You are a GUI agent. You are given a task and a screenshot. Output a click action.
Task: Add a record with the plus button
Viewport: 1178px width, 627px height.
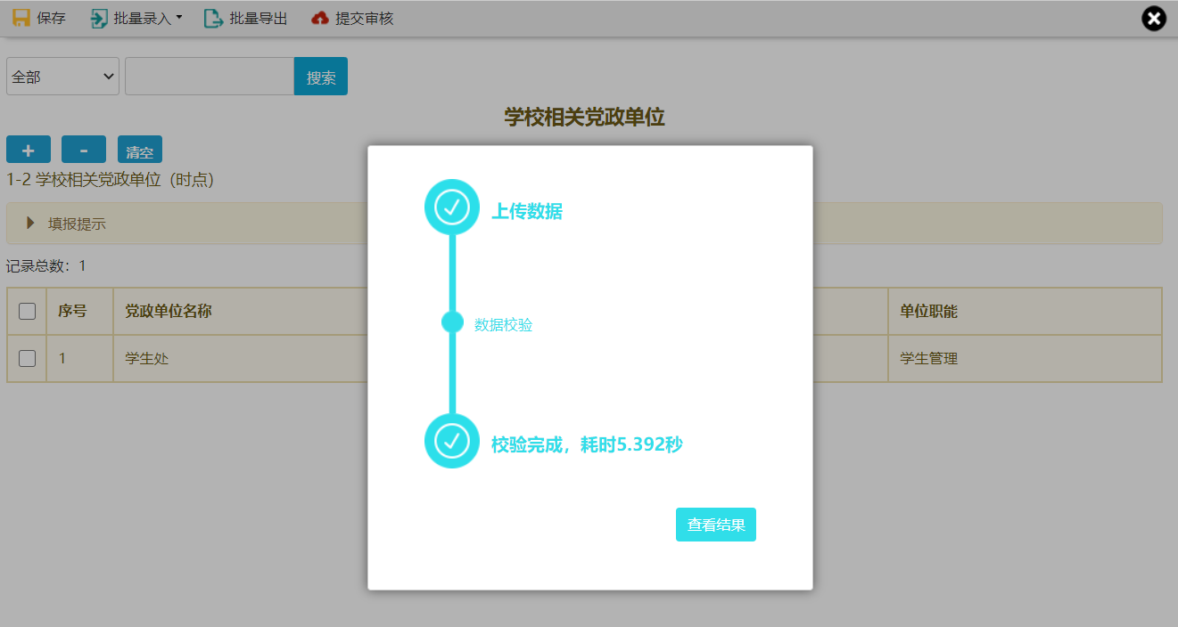[29, 151]
